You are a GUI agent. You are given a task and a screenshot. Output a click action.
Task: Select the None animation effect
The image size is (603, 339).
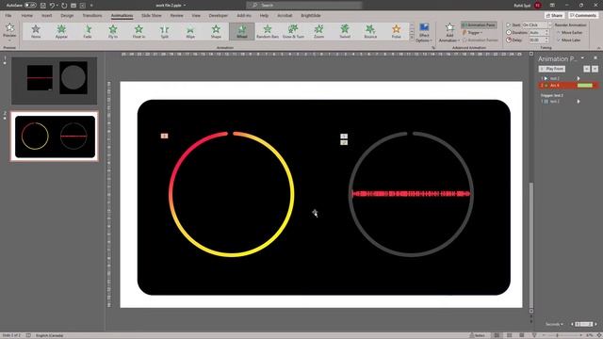tap(36, 31)
